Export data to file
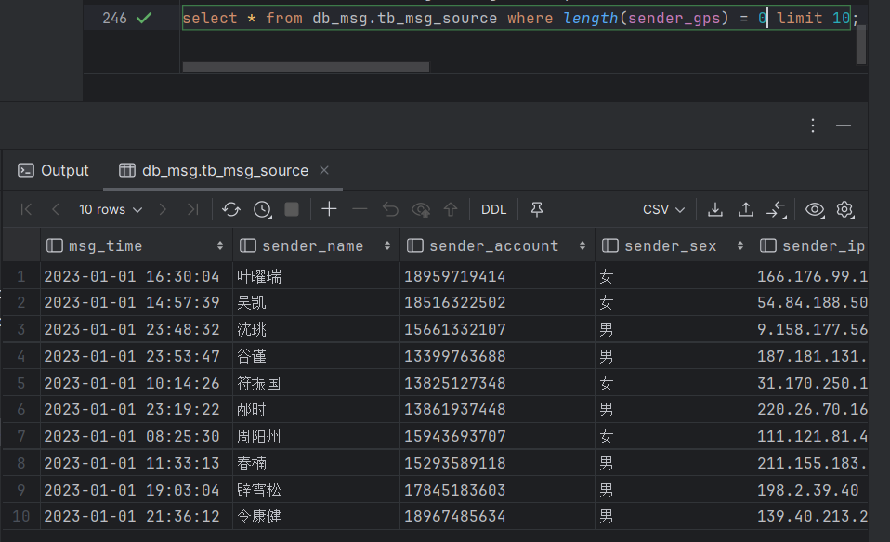Image resolution: width=890 pixels, height=542 pixels. tap(715, 210)
